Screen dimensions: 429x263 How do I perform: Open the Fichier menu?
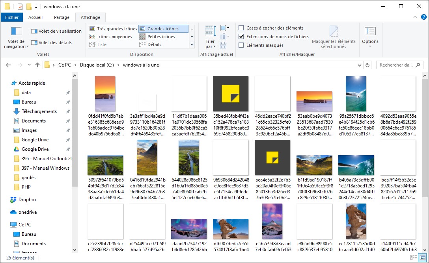point(12,17)
